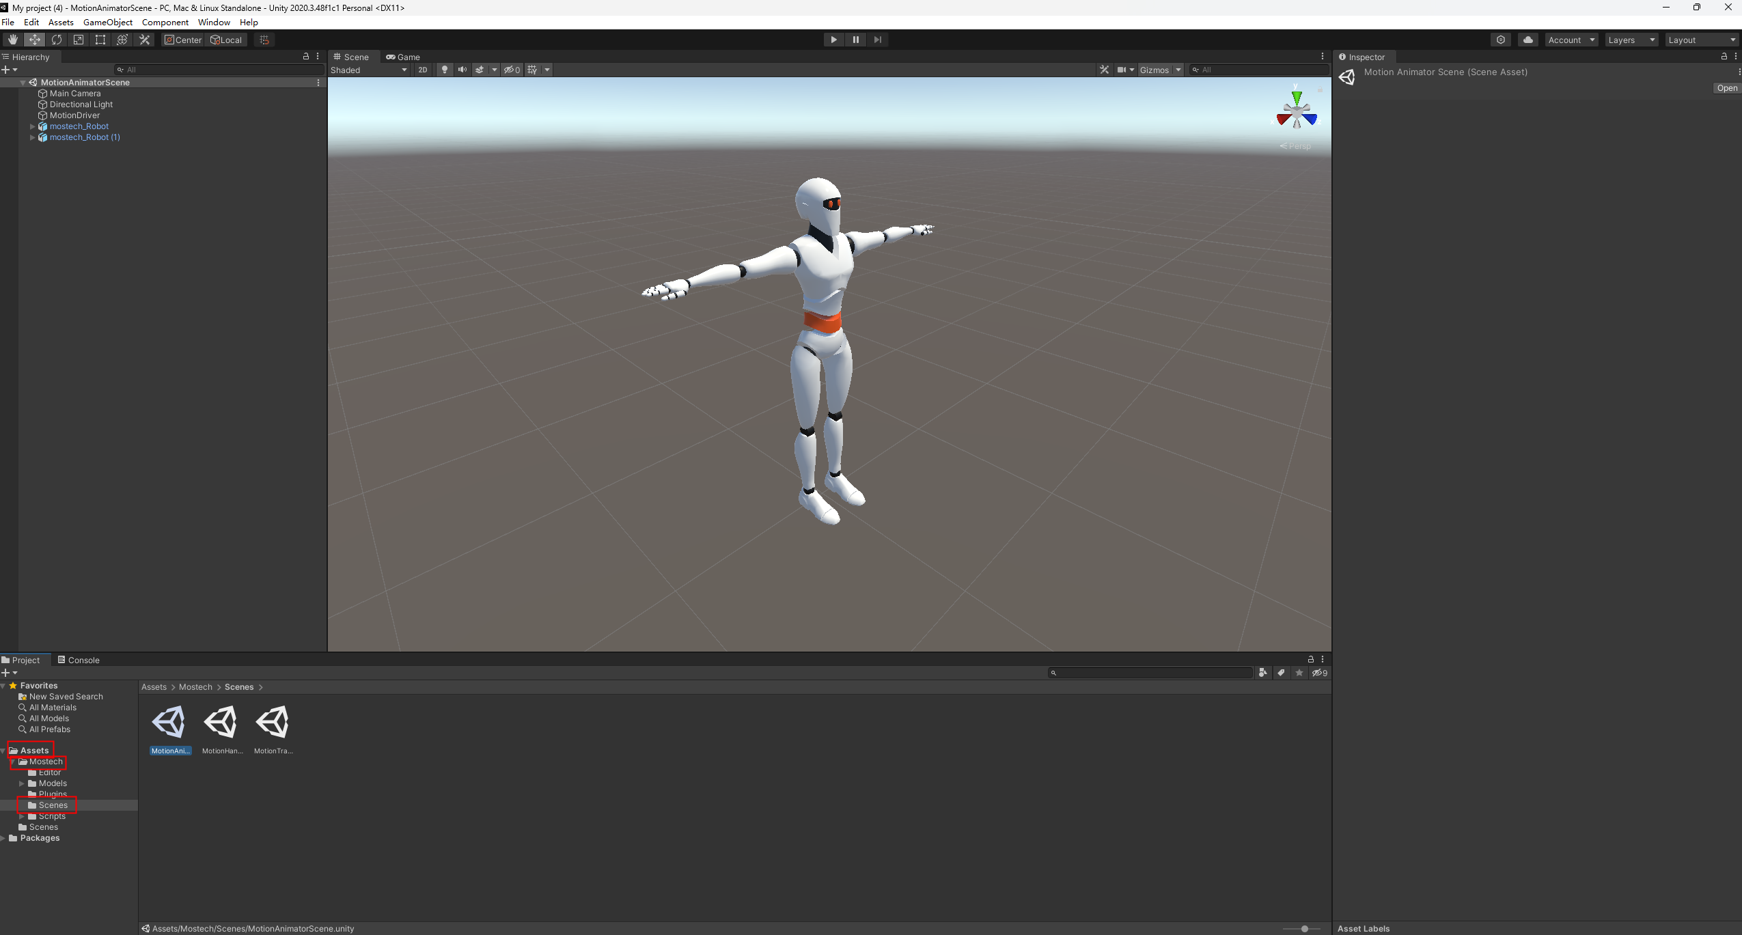Screen dimensions: 1742x935
Task: Open the Shaded draw mode dropdown
Action: click(369, 70)
